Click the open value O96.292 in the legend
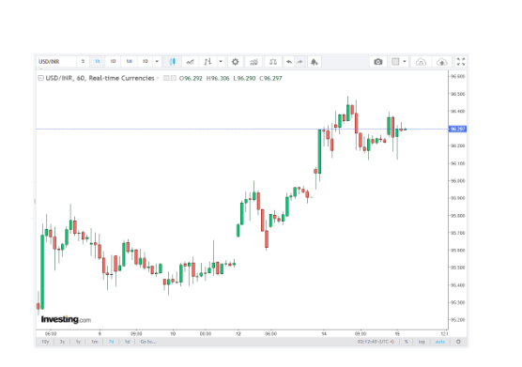The height and width of the screenshot is (367, 522). tap(191, 79)
